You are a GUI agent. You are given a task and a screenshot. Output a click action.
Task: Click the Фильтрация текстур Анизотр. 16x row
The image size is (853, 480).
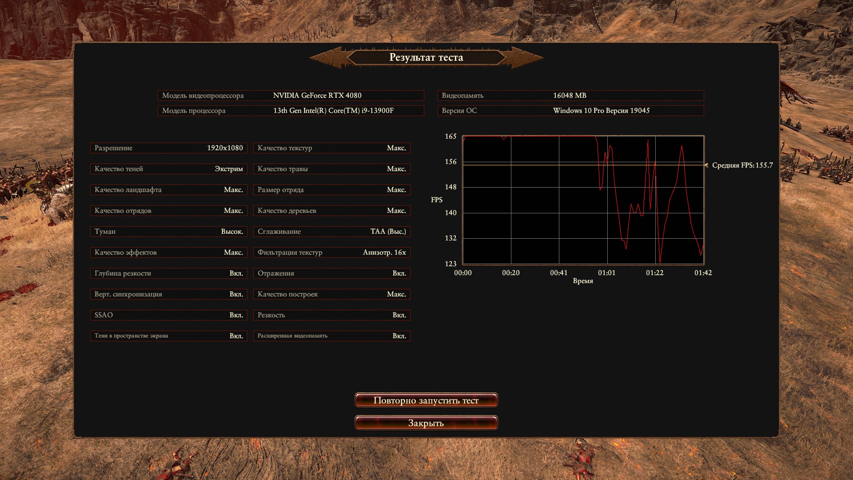tap(331, 252)
